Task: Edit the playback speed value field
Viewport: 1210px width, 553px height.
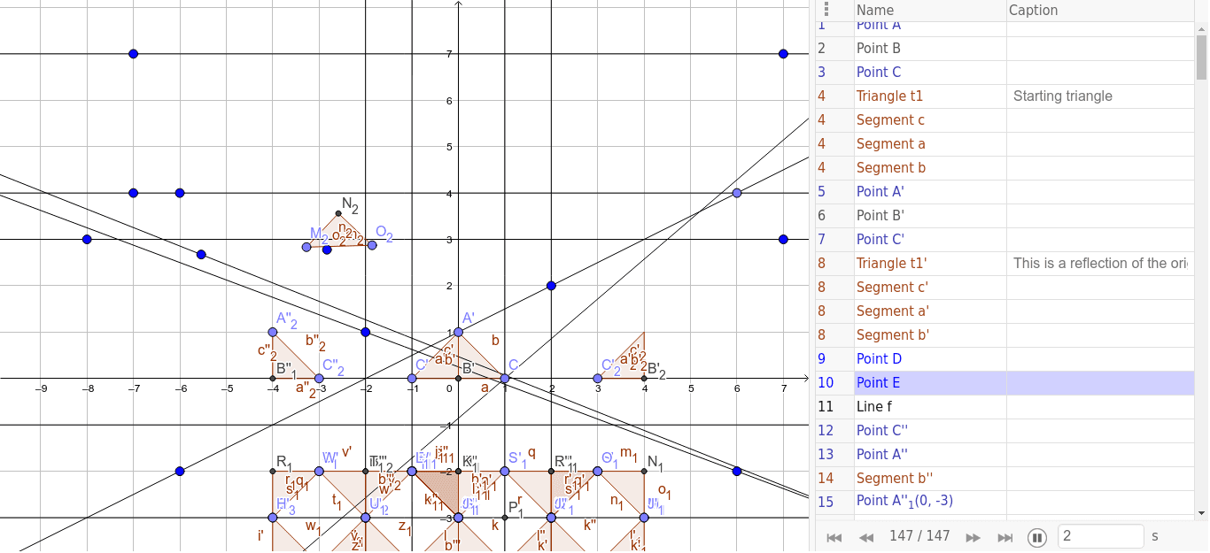Action: point(1100,536)
